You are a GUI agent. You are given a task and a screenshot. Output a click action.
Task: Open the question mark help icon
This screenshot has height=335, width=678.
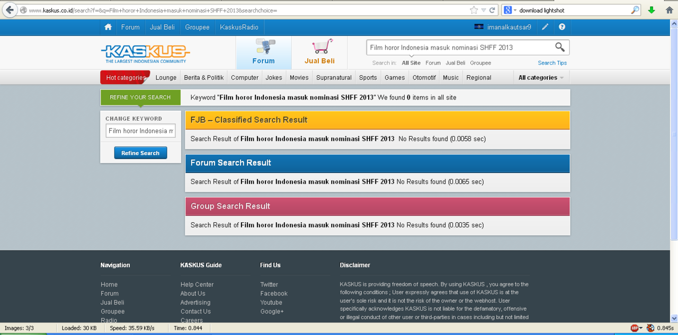click(x=562, y=27)
